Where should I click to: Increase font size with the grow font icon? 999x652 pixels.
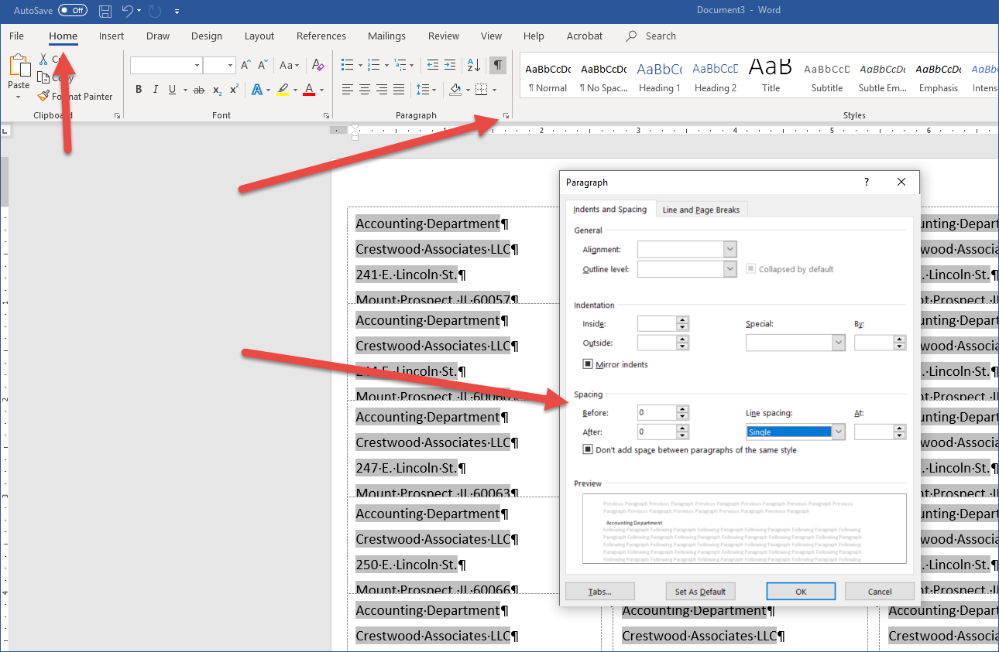coord(245,66)
